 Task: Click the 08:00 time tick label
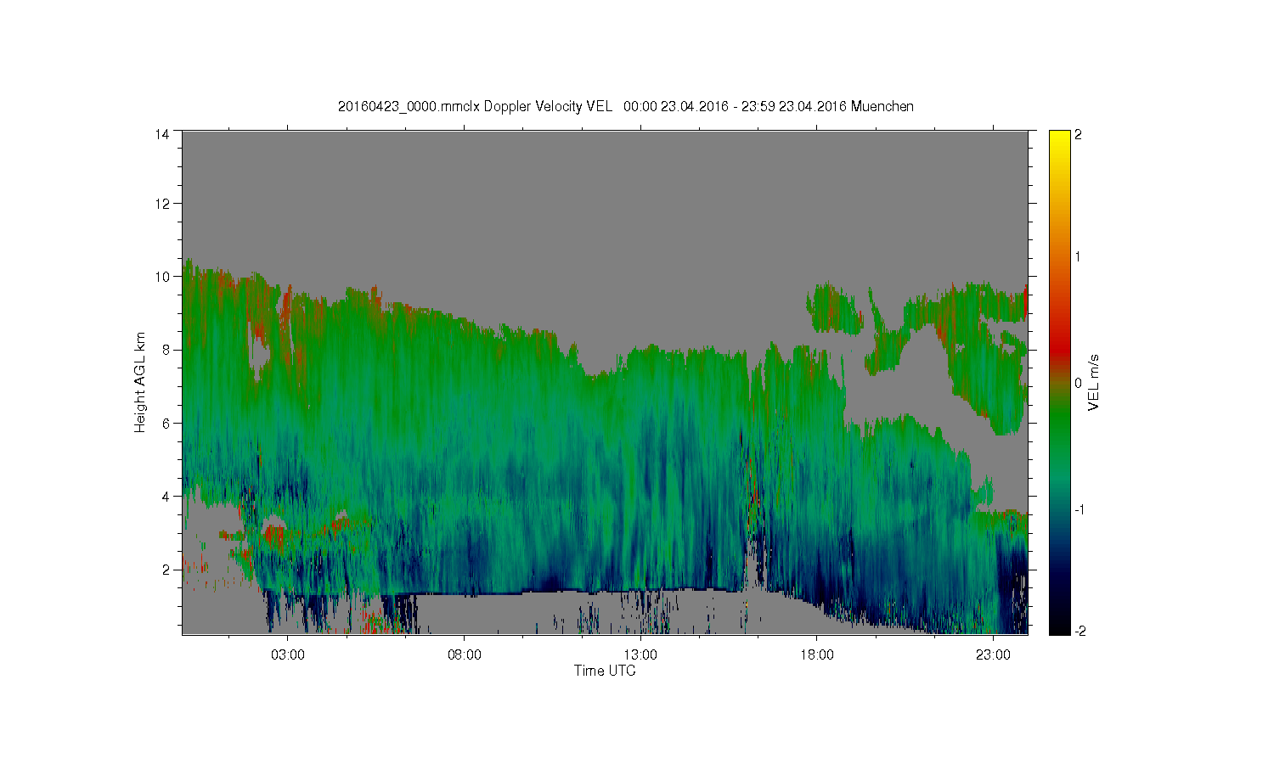(465, 655)
